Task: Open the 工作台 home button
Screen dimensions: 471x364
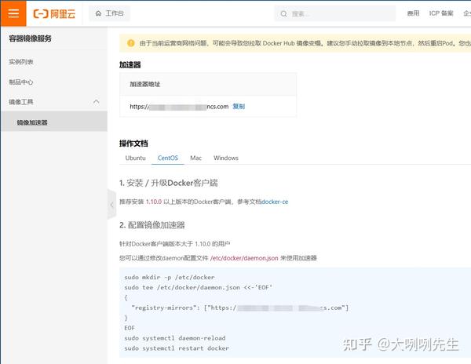Action: pos(109,13)
